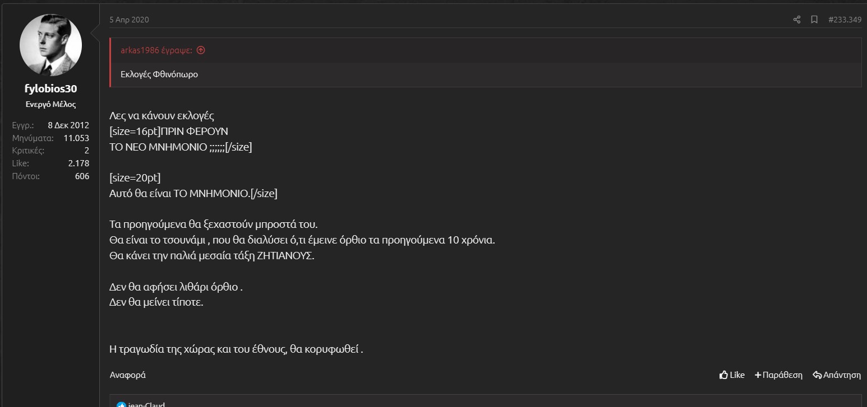Open jean-Claud's profile from the likes bar
Screen dimensions: 867x407
146,405
